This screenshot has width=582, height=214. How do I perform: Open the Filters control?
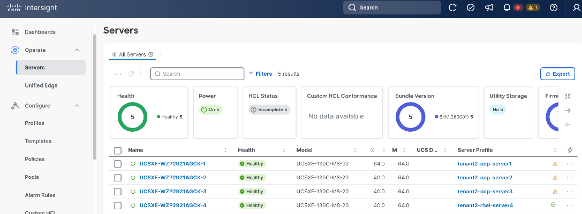click(260, 74)
